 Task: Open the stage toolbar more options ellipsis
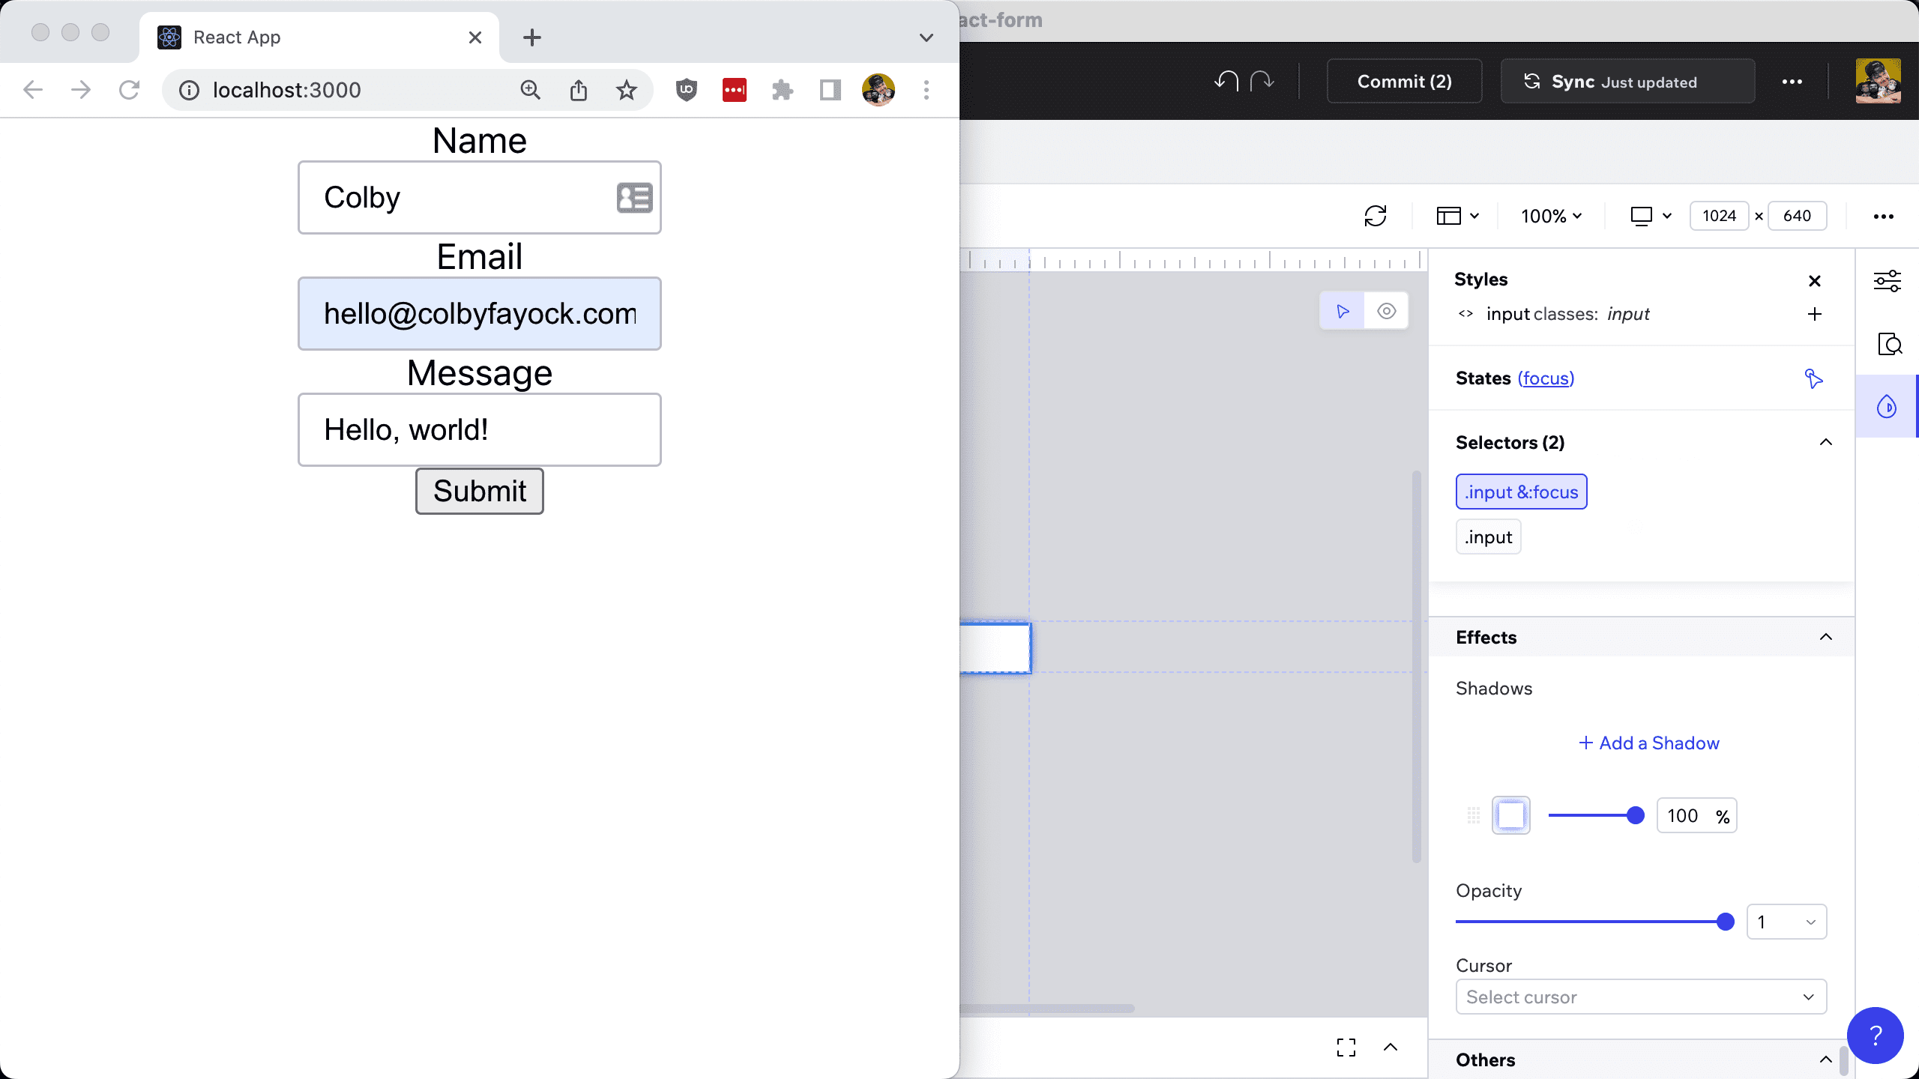coord(1883,217)
